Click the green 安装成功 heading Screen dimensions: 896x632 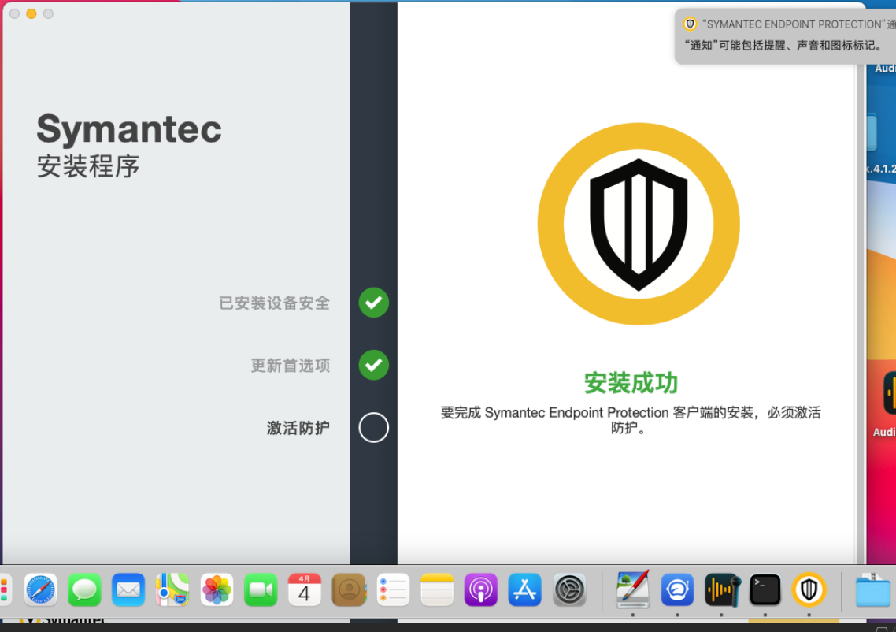point(631,383)
